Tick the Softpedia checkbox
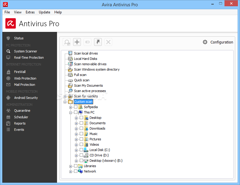This screenshot has height=185, width=240. [x=76, y=107]
